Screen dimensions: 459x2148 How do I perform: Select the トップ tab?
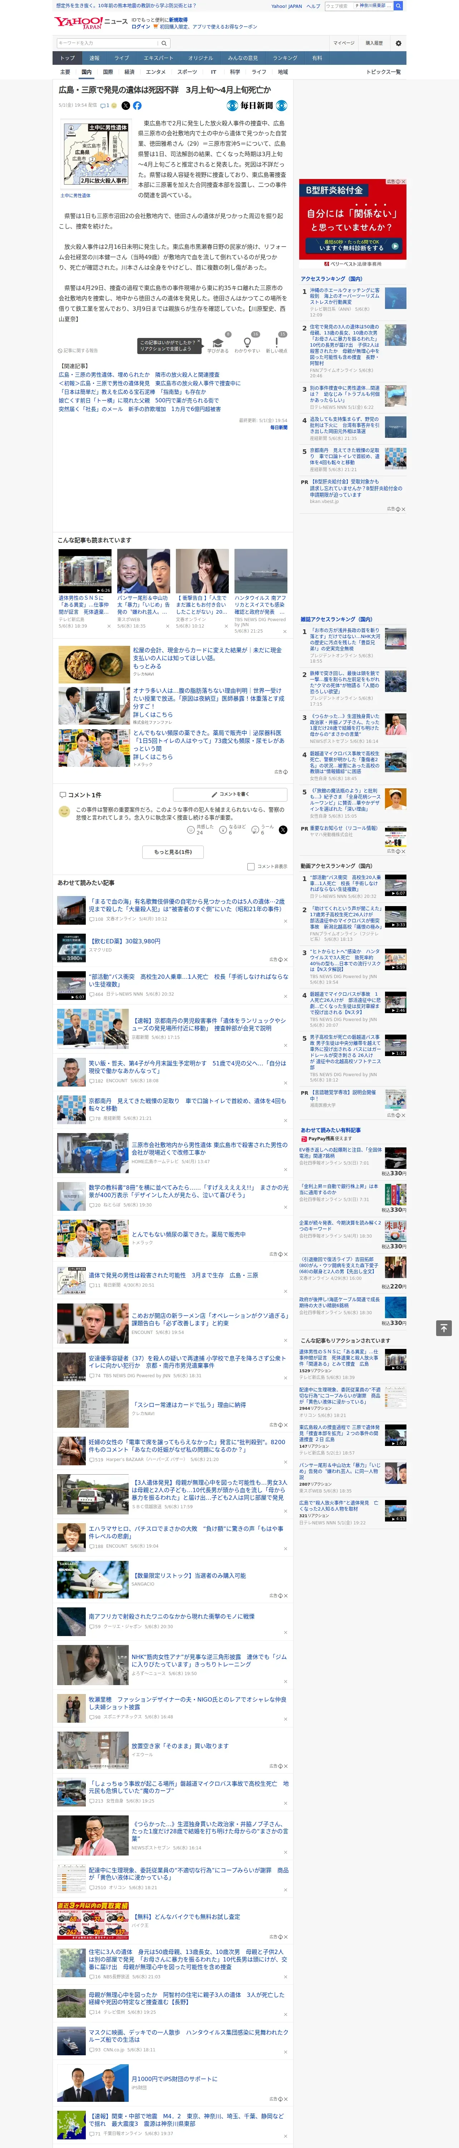pos(68,58)
